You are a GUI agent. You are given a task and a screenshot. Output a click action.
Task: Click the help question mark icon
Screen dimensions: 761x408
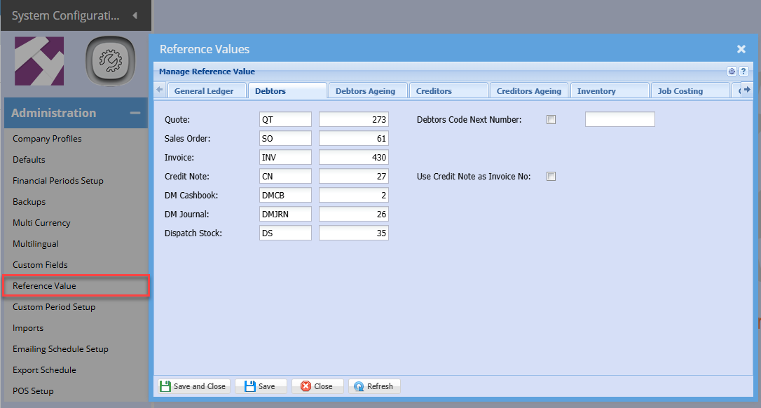[x=743, y=72]
